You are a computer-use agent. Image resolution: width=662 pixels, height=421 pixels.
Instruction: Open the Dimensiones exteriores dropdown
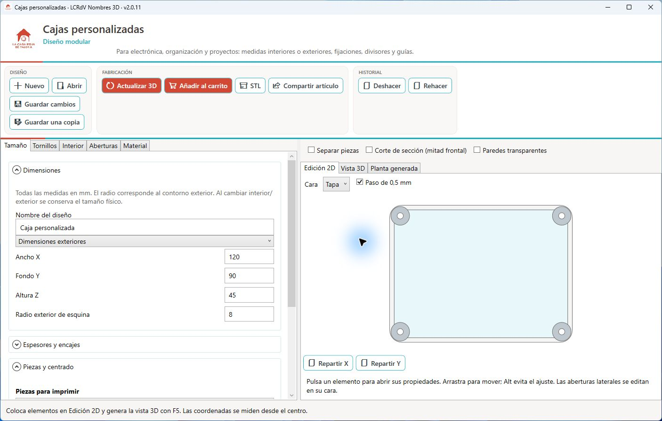click(145, 241)
